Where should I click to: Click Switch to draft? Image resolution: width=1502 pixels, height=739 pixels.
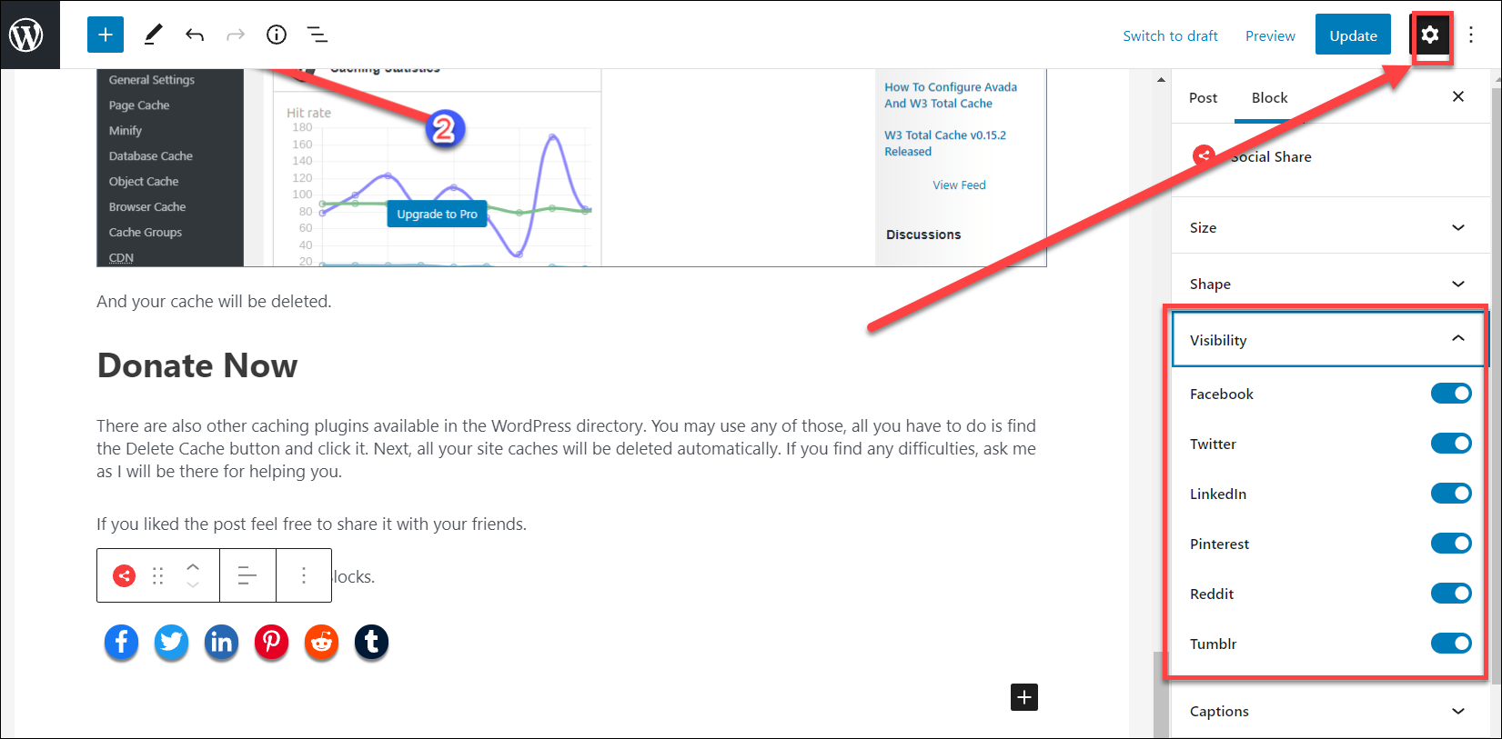click(x=1170, y=35)
